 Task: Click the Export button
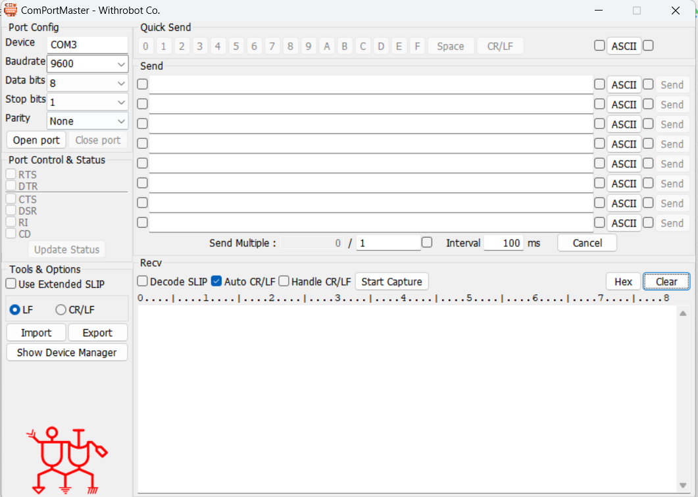pos(97,332)
